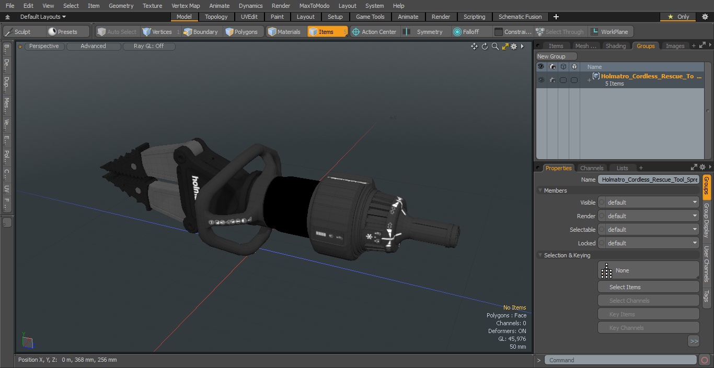Open the Selectable dropdown
The height and width of the screenshot is (368, 714).
point(649,230)
